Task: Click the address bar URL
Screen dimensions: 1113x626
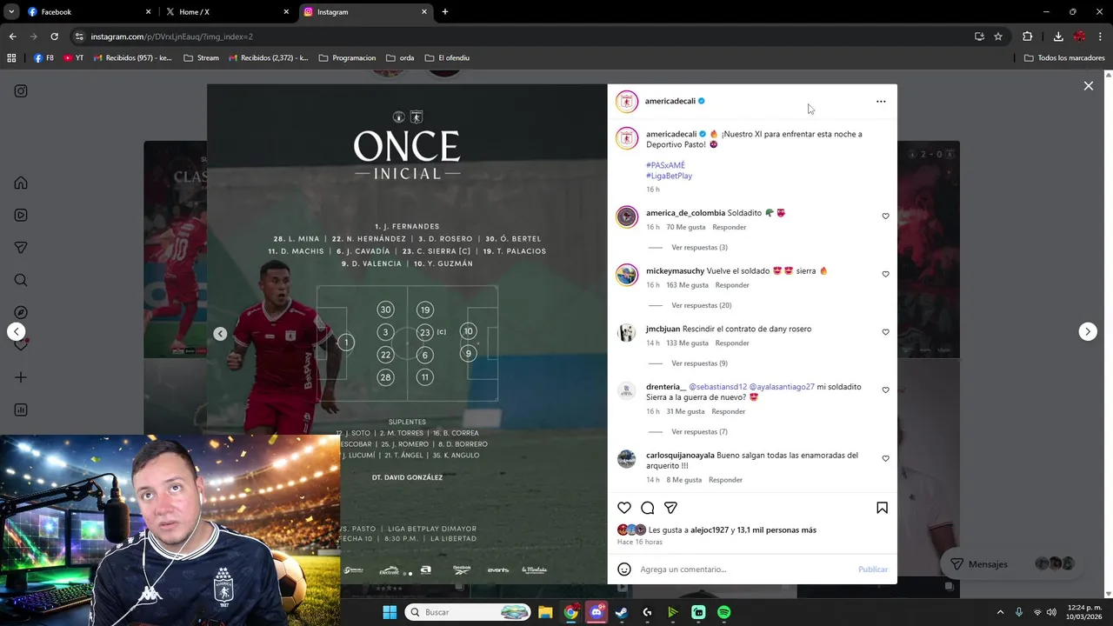Action: tap(172, 37)
